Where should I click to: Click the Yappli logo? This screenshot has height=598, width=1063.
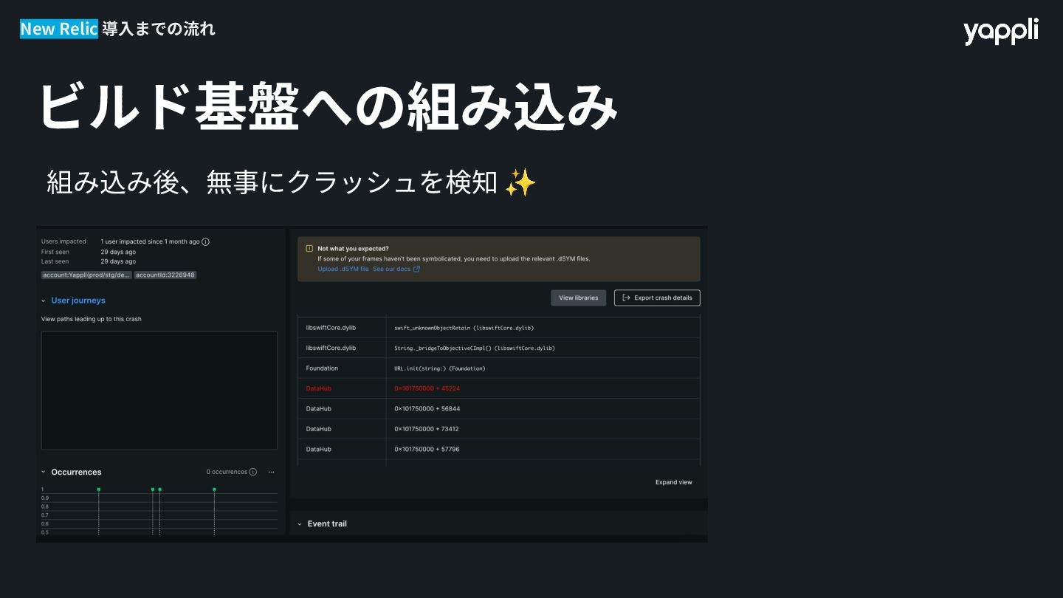pyautogui.click(x=1000, y=32)
